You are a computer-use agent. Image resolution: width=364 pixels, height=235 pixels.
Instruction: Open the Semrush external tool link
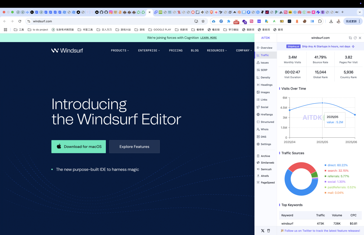point(264,169)
